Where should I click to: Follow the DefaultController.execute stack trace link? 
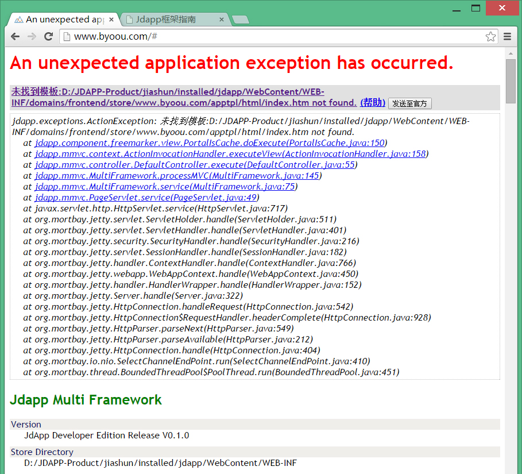(195, 165)
